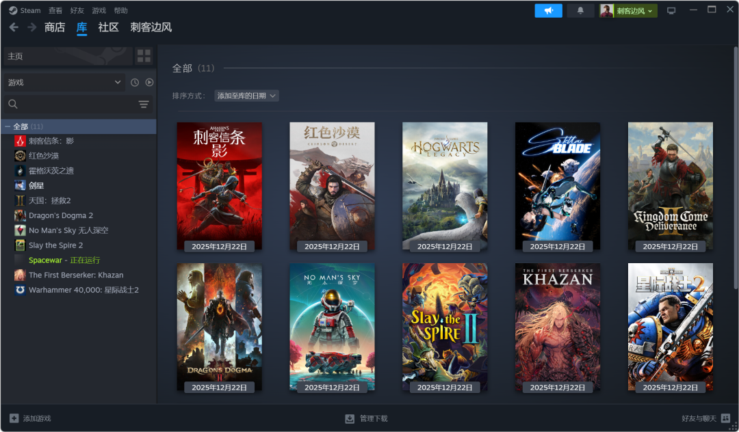Click the Dragon's Dogma 2 sidebar icon
739x432 pixels.
[20, 215]
